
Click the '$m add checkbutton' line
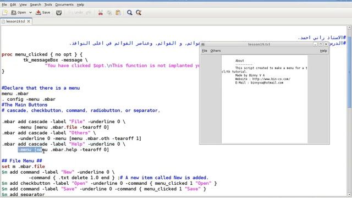109,183
